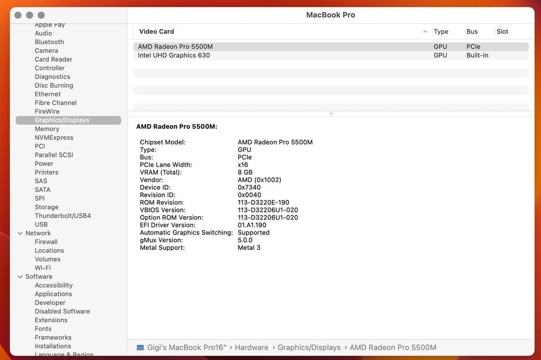
Task: Select Fonts under Software
Action: click(43, 329)
